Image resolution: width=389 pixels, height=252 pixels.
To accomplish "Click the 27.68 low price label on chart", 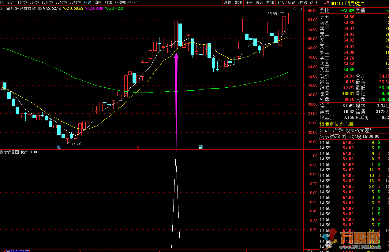I will (76, 143).
